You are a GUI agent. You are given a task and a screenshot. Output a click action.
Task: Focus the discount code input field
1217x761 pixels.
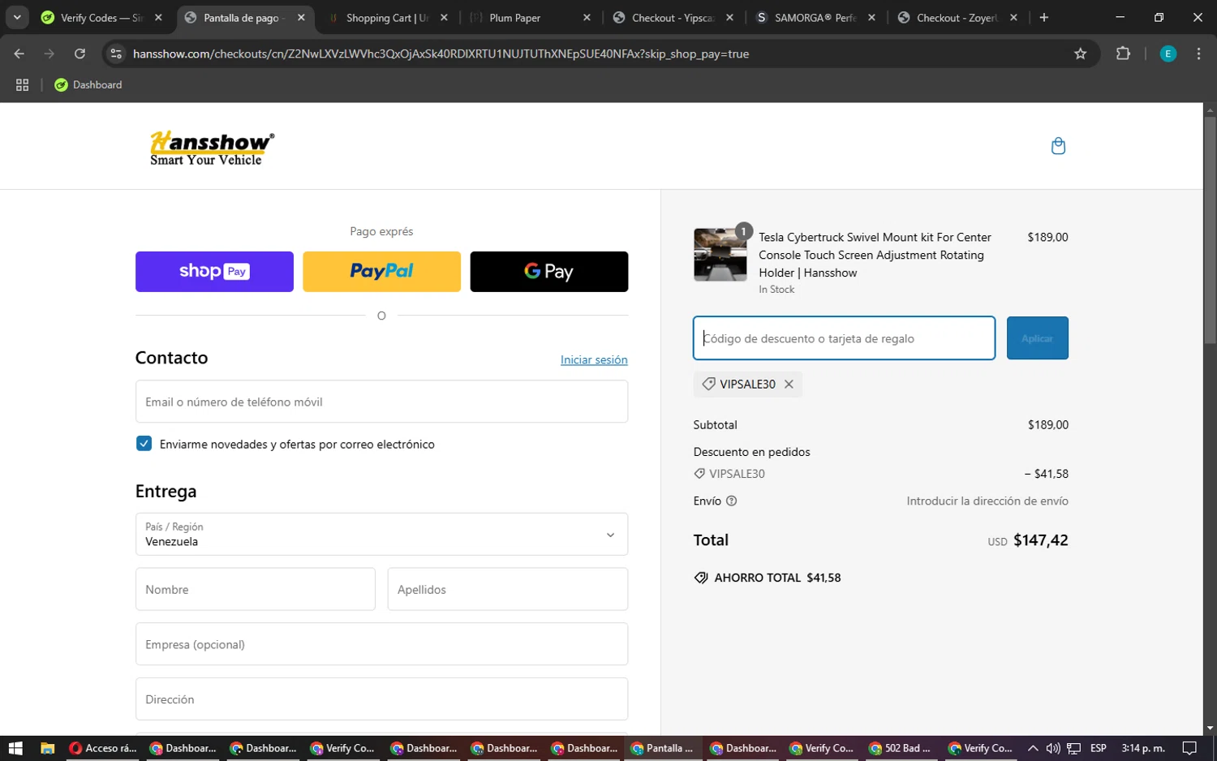[x=844, y=338]
